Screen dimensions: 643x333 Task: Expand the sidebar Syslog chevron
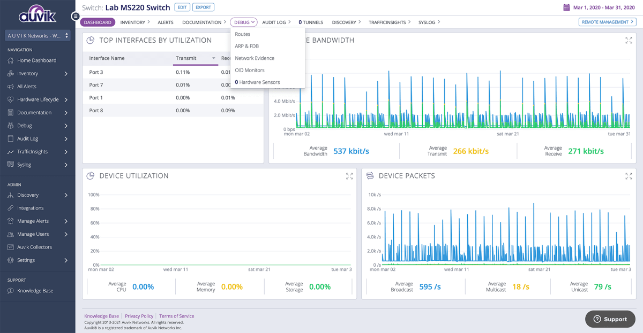(66, 165)
